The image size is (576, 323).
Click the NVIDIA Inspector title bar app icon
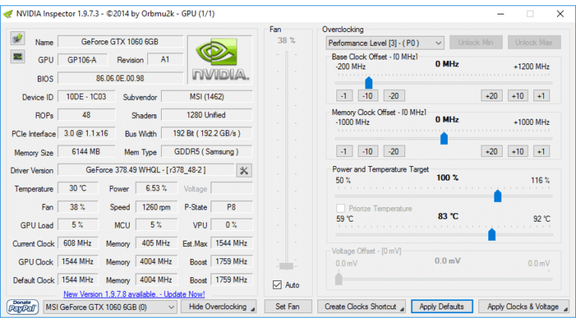coord(8,14)
